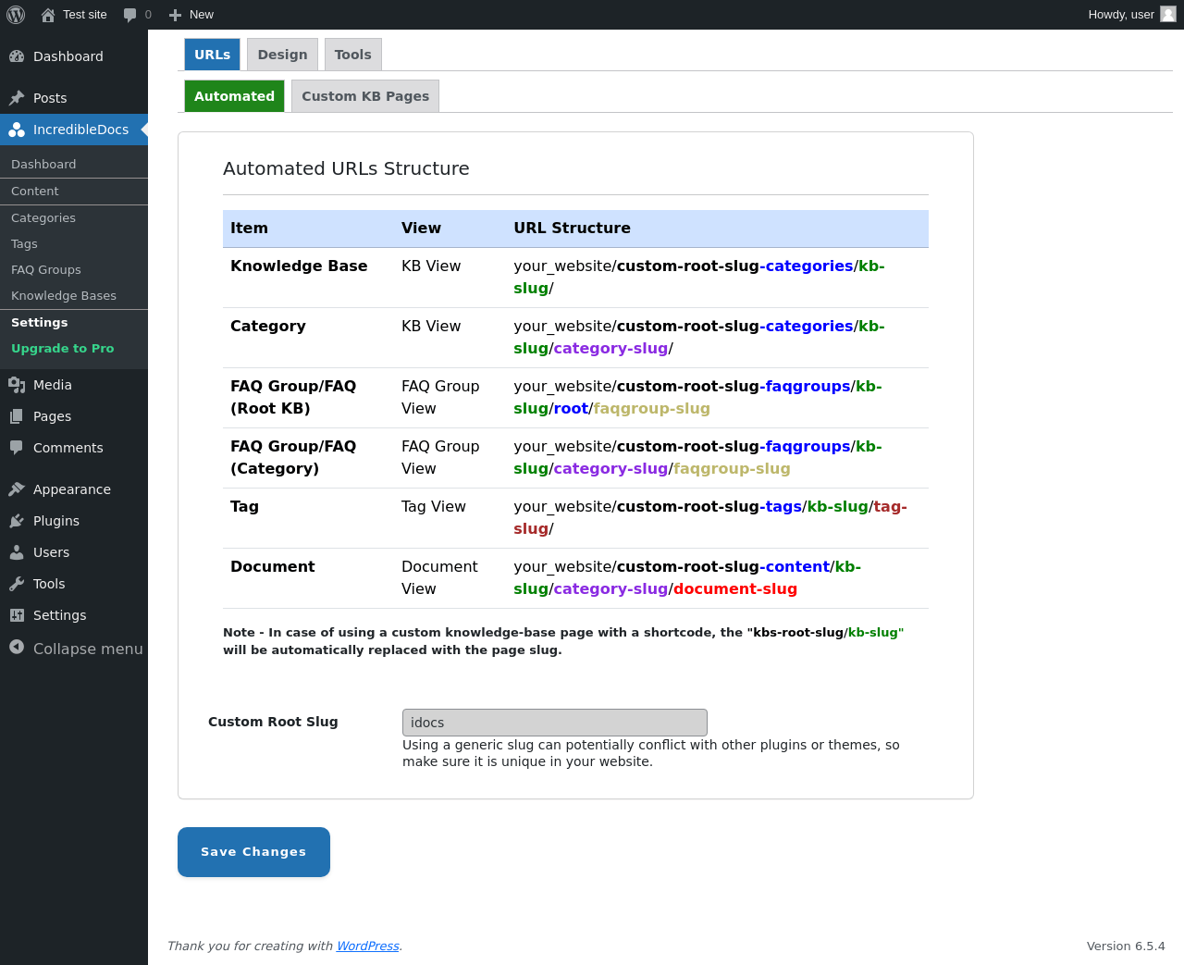Click the Comments icon in sidebar
Image resolution: width=1184 pixels, height=965 pixels.
(17, 448)
